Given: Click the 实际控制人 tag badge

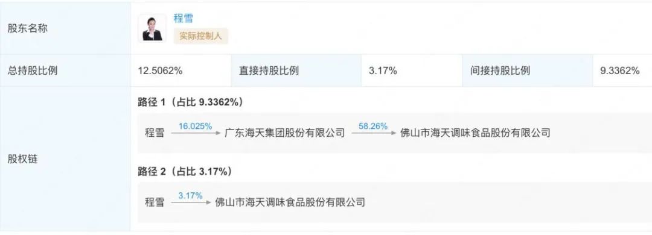Looking at the screenshot, I should tap(201, 36).
